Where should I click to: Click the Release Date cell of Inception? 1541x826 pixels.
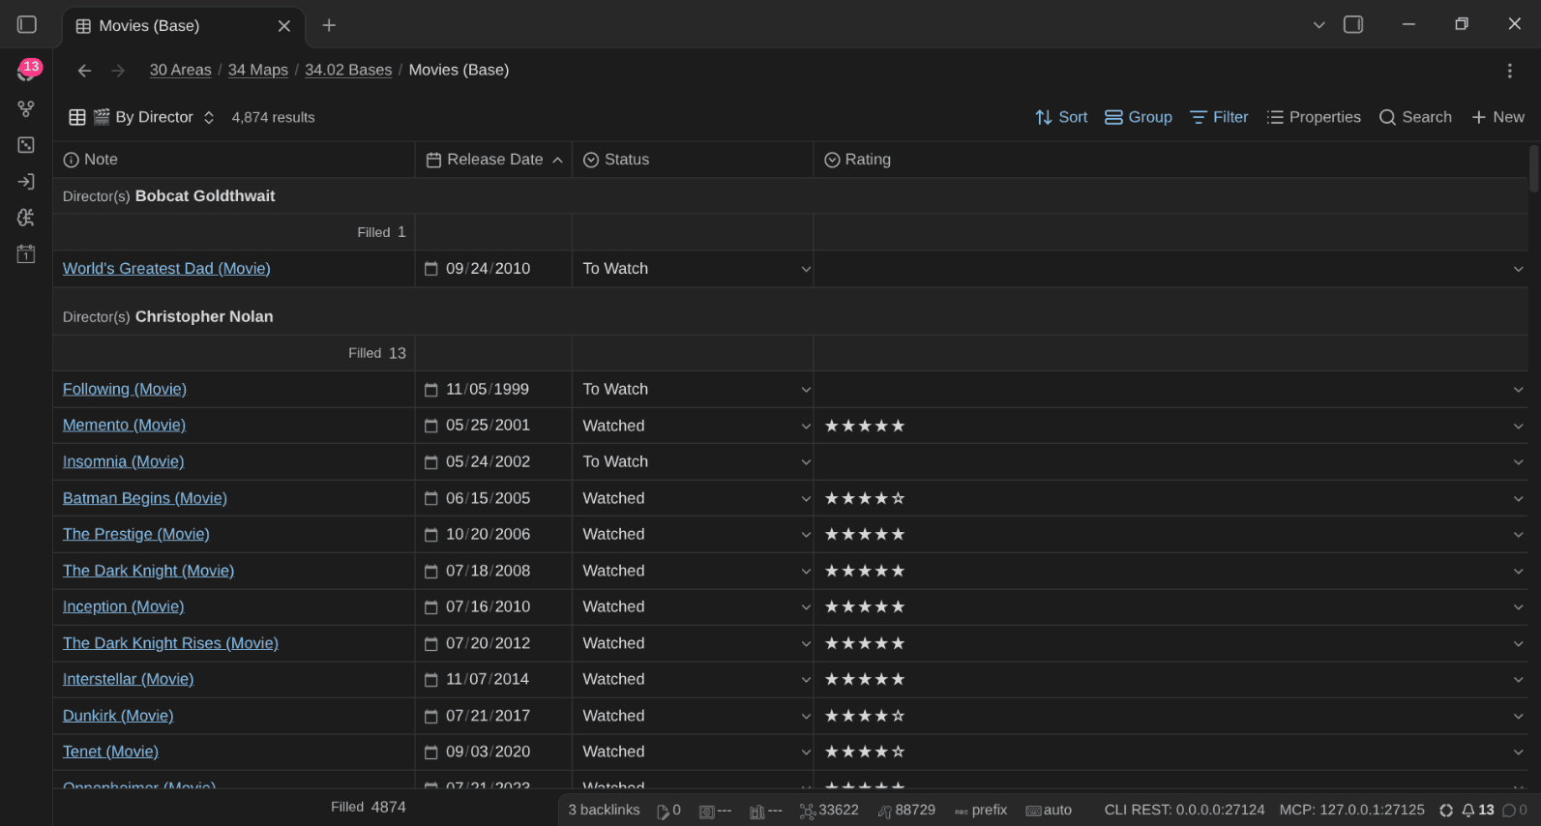[493, 607]
